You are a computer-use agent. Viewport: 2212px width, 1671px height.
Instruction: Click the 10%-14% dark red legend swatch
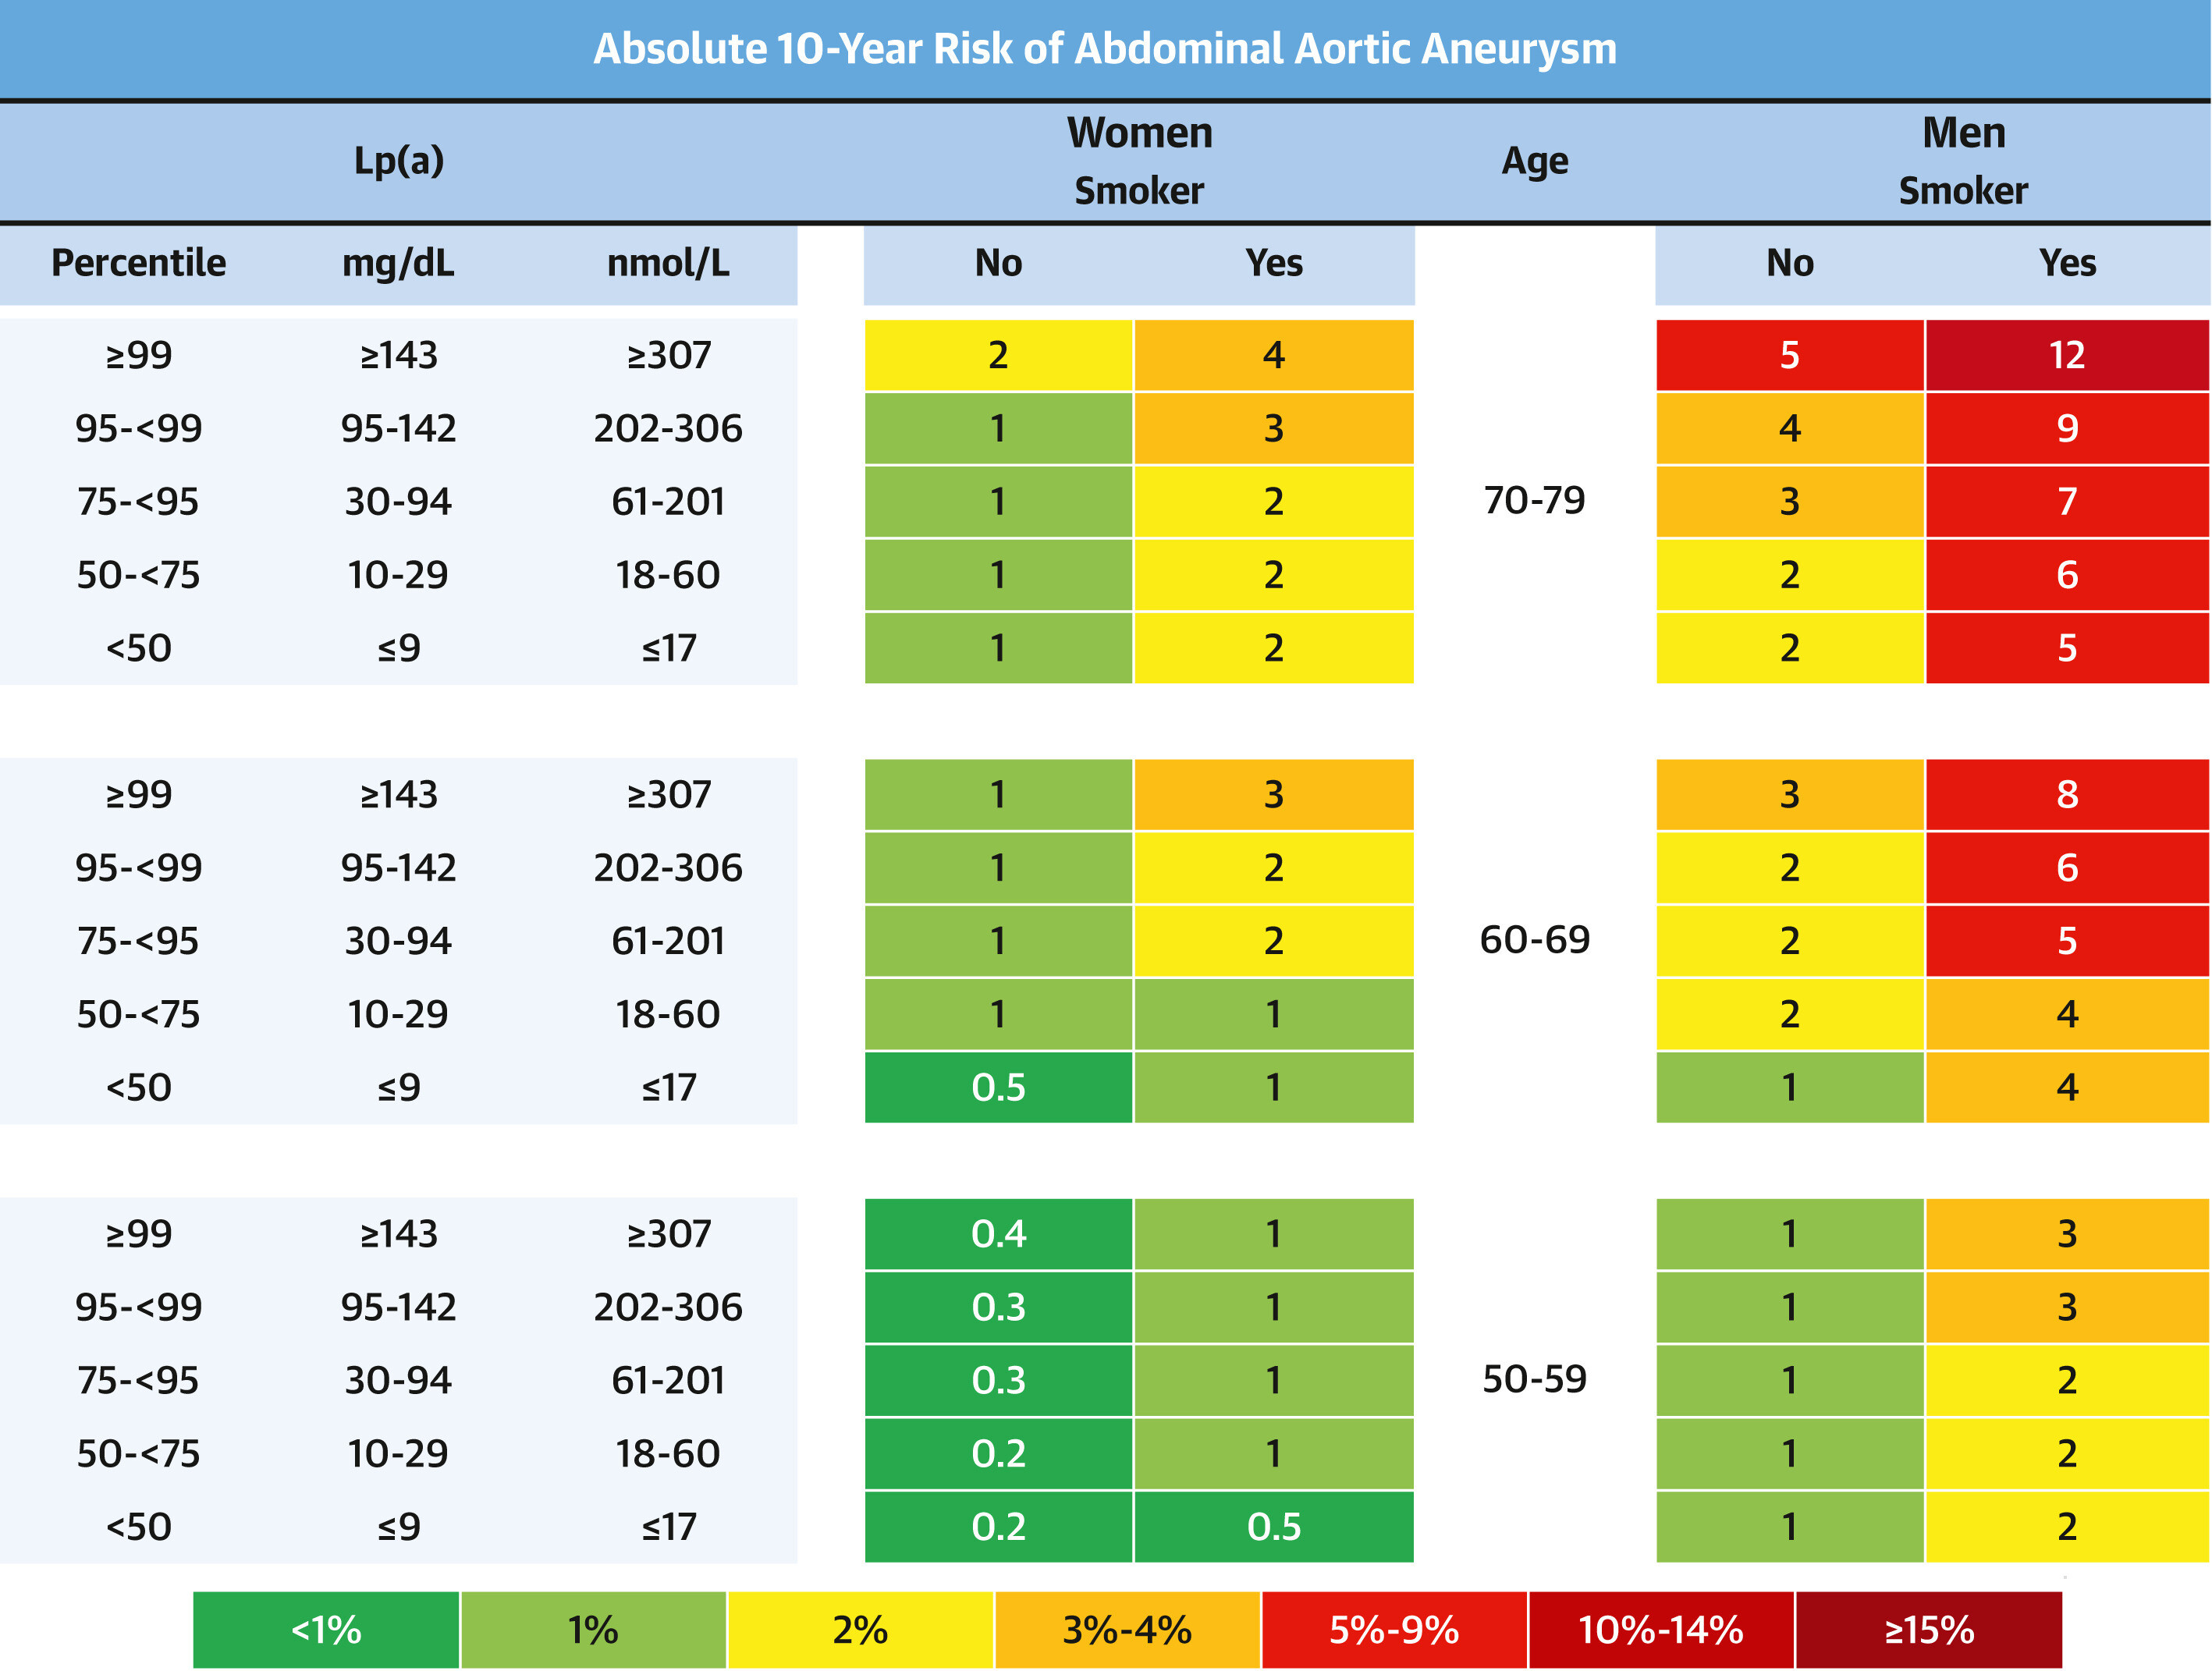(1661, 1630)
